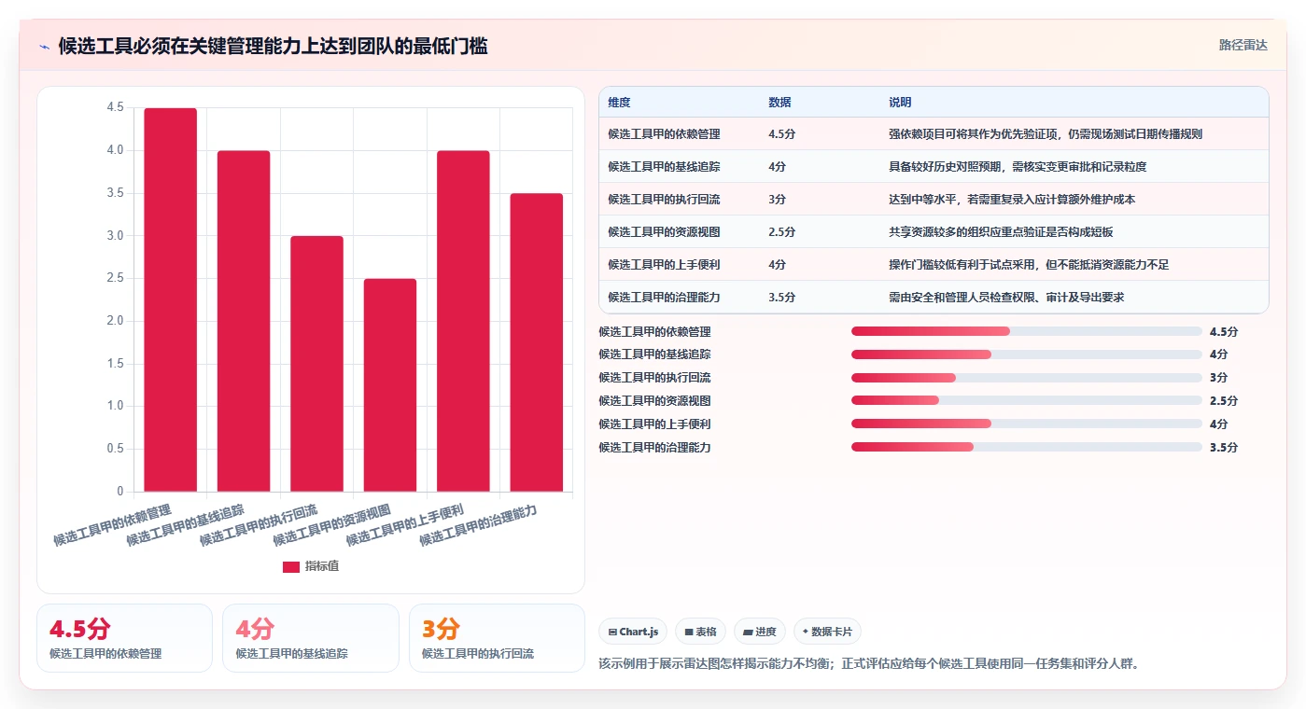Click the footnote text about 雷达图
Image resolution: width=1306 pixels, height=709 pixels.
pyautogui.click(x=868, y=664)
